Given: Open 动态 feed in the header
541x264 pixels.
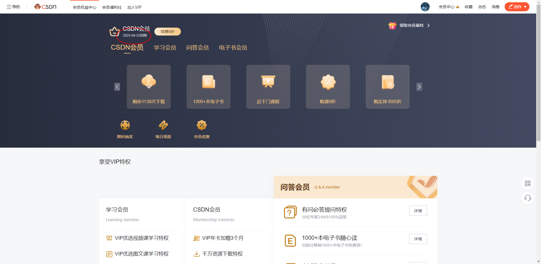Looking at the screenshot, I should (482, 7).
